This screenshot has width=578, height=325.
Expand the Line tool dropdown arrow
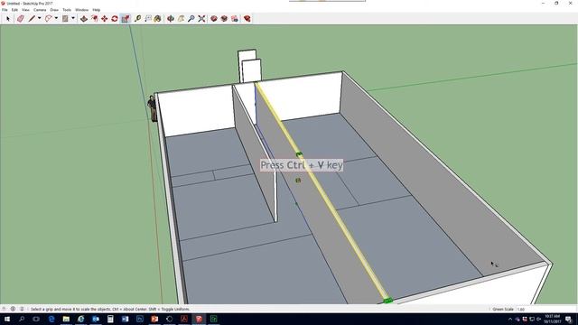coord(39,18)
